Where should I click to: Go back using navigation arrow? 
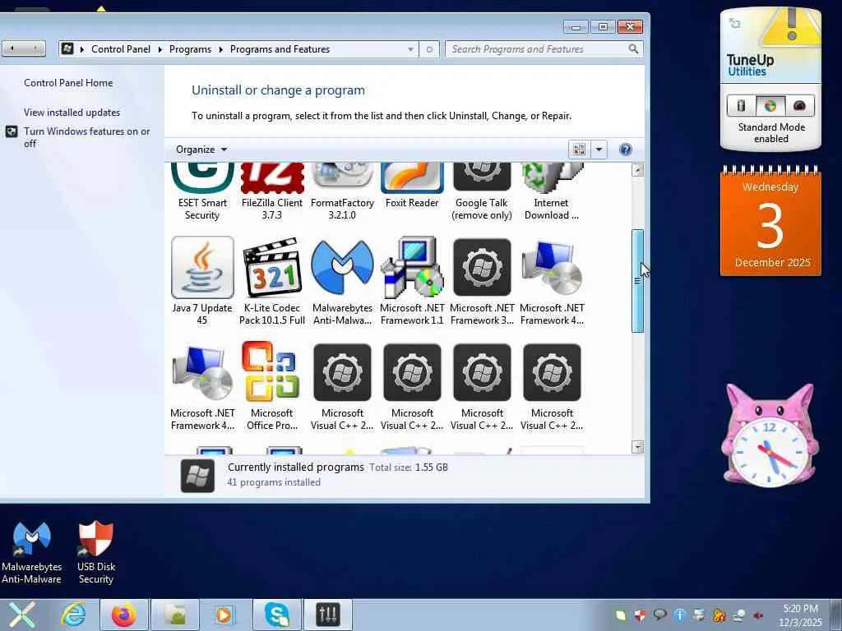12,48
